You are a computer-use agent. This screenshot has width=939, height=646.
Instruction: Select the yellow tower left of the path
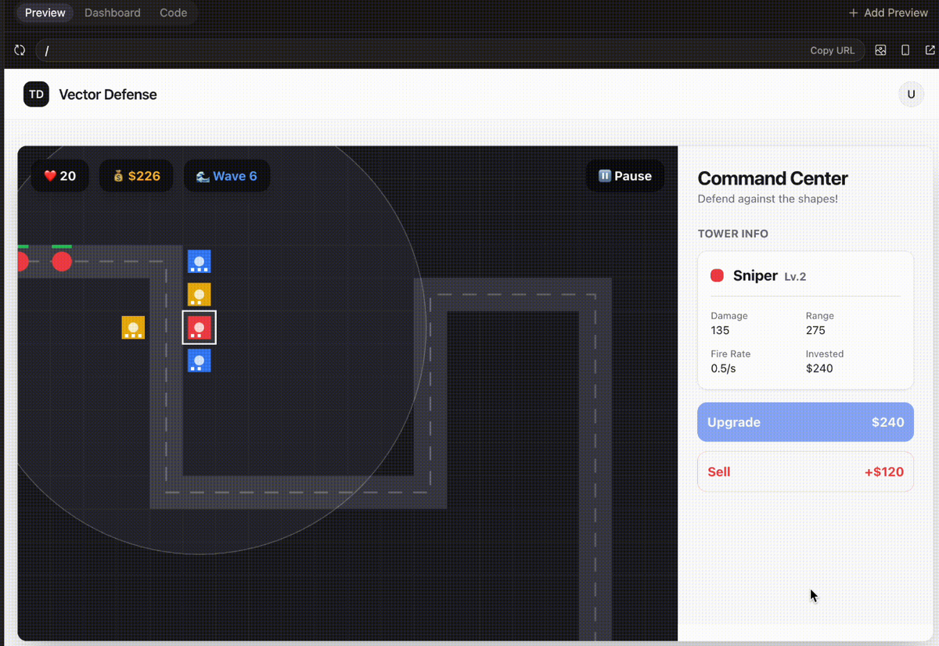(x=133, y=327)
